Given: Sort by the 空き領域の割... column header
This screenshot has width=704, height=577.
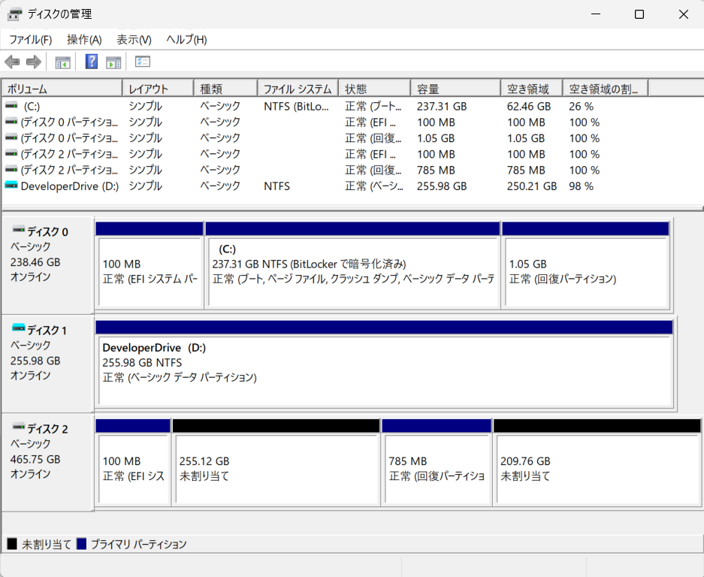Looking at the screenshot, I should pyautogui.click(x=606, y=89).
